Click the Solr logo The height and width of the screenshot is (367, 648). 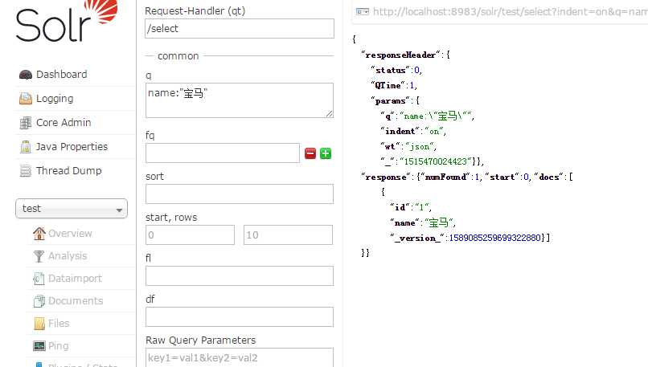click(x=67, y=21)
